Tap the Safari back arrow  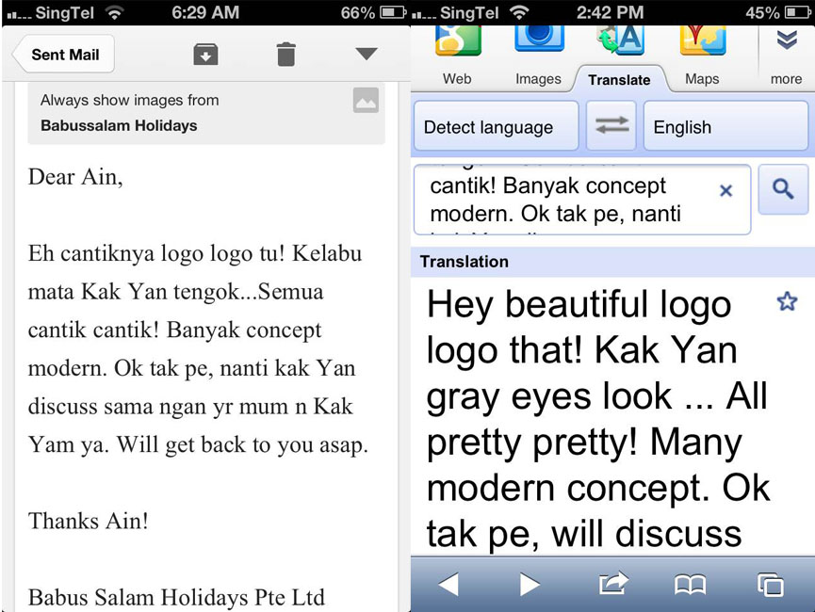[x=448, y=585]
